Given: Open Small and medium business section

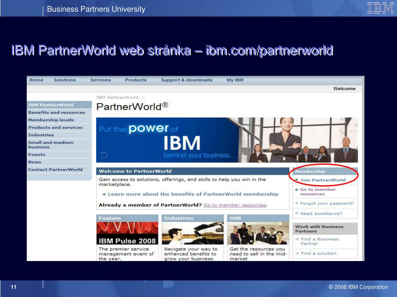Looking at the screenshot, I should tap(51, 145).
